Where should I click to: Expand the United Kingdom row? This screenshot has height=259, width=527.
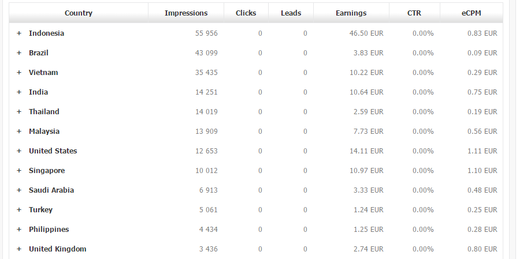[19, 249]
